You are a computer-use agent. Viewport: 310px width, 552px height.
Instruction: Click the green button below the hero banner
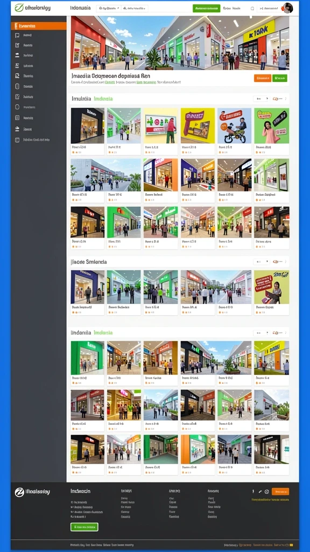coord(280,78)
